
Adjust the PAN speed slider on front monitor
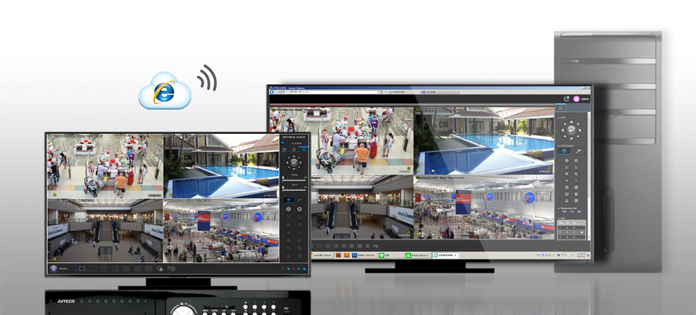295,181
